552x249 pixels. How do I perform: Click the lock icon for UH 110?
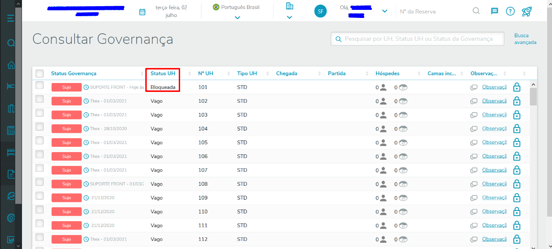click(517, 211)
